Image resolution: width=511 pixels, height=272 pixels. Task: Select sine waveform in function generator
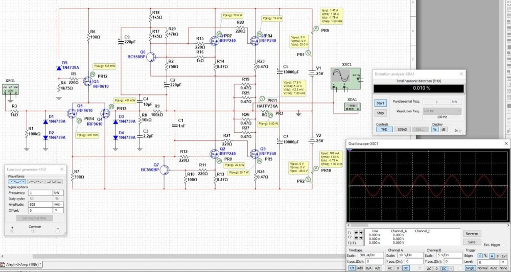[x=17, y=181]
